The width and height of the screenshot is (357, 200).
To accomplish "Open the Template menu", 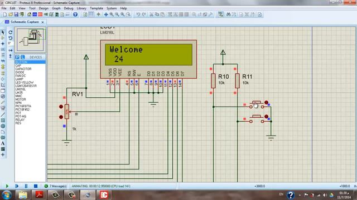I will (97, 8).
